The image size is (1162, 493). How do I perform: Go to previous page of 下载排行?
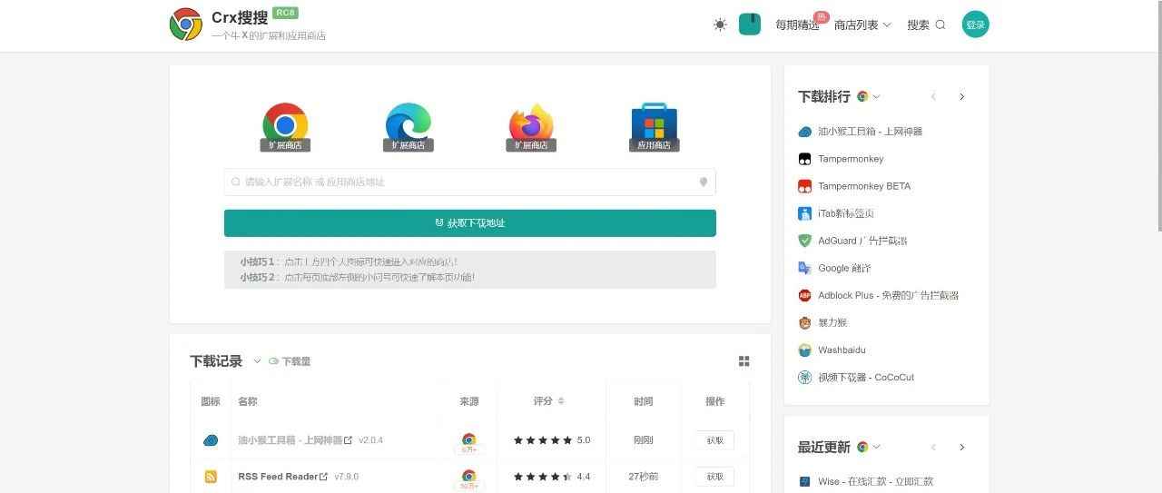point(933,96)
